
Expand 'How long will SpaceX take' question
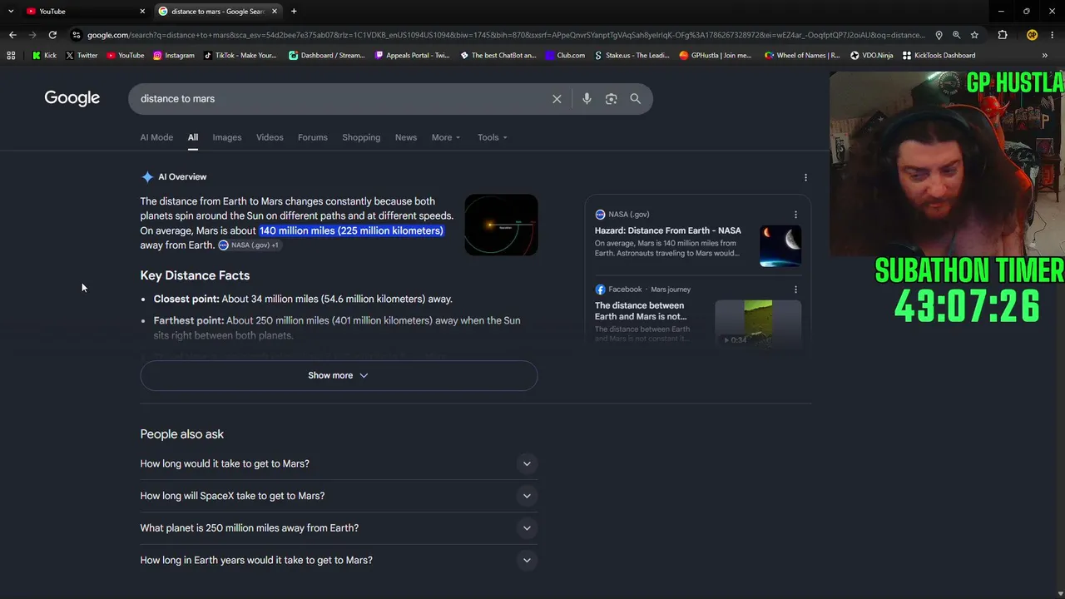click(x=339, y=496)
